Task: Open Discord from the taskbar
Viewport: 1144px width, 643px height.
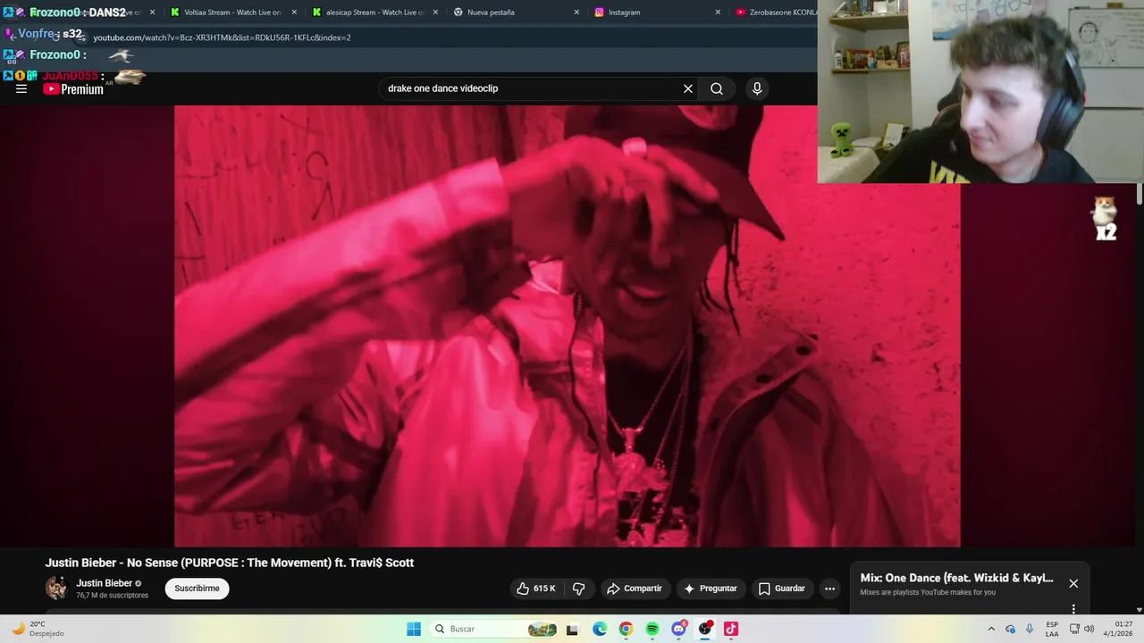Action: coord(678,629)
